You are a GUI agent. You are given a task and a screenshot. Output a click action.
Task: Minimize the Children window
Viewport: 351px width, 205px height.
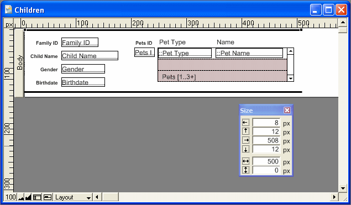point(316,10)
